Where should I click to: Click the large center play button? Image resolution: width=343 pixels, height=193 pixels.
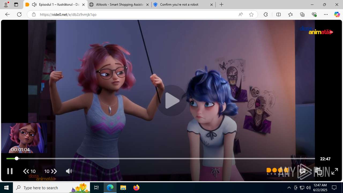point(171,101)
